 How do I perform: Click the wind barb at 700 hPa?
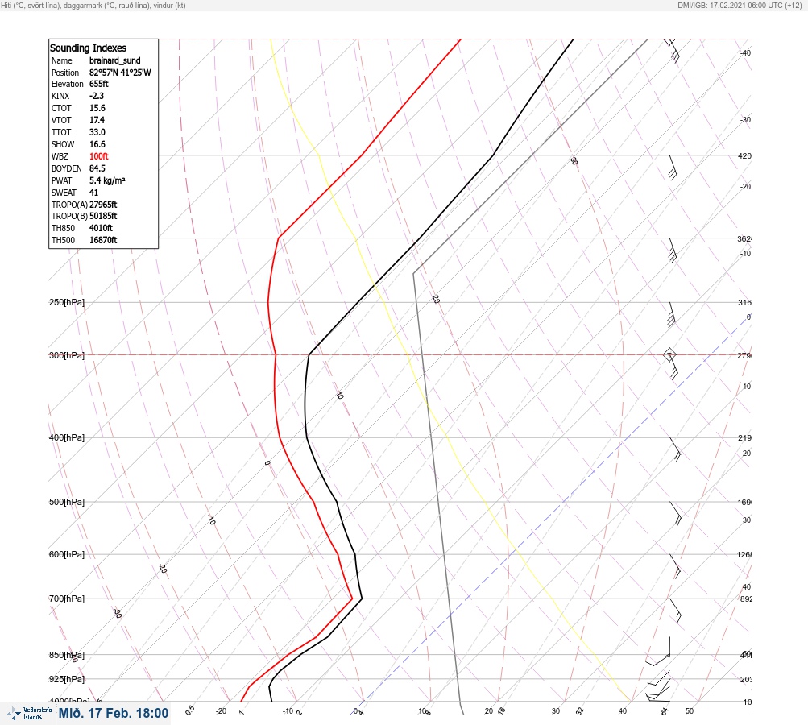676,611
